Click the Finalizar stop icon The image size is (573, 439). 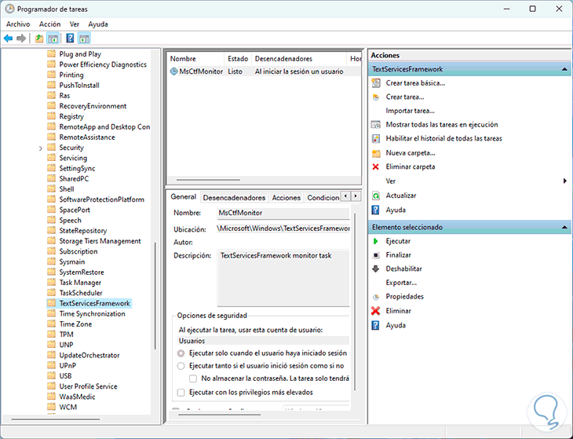coord(376,255)
